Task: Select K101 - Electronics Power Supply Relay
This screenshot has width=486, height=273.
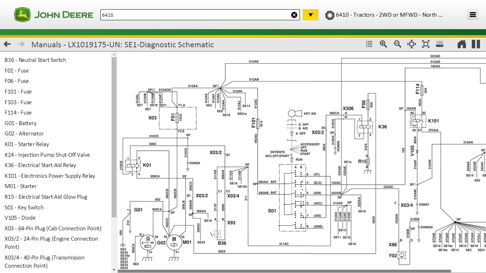Action: (50, 176)
